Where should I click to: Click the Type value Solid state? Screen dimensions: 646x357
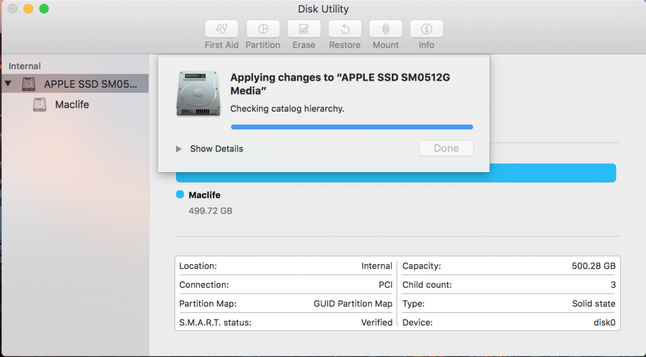click(x=593, y=304)
